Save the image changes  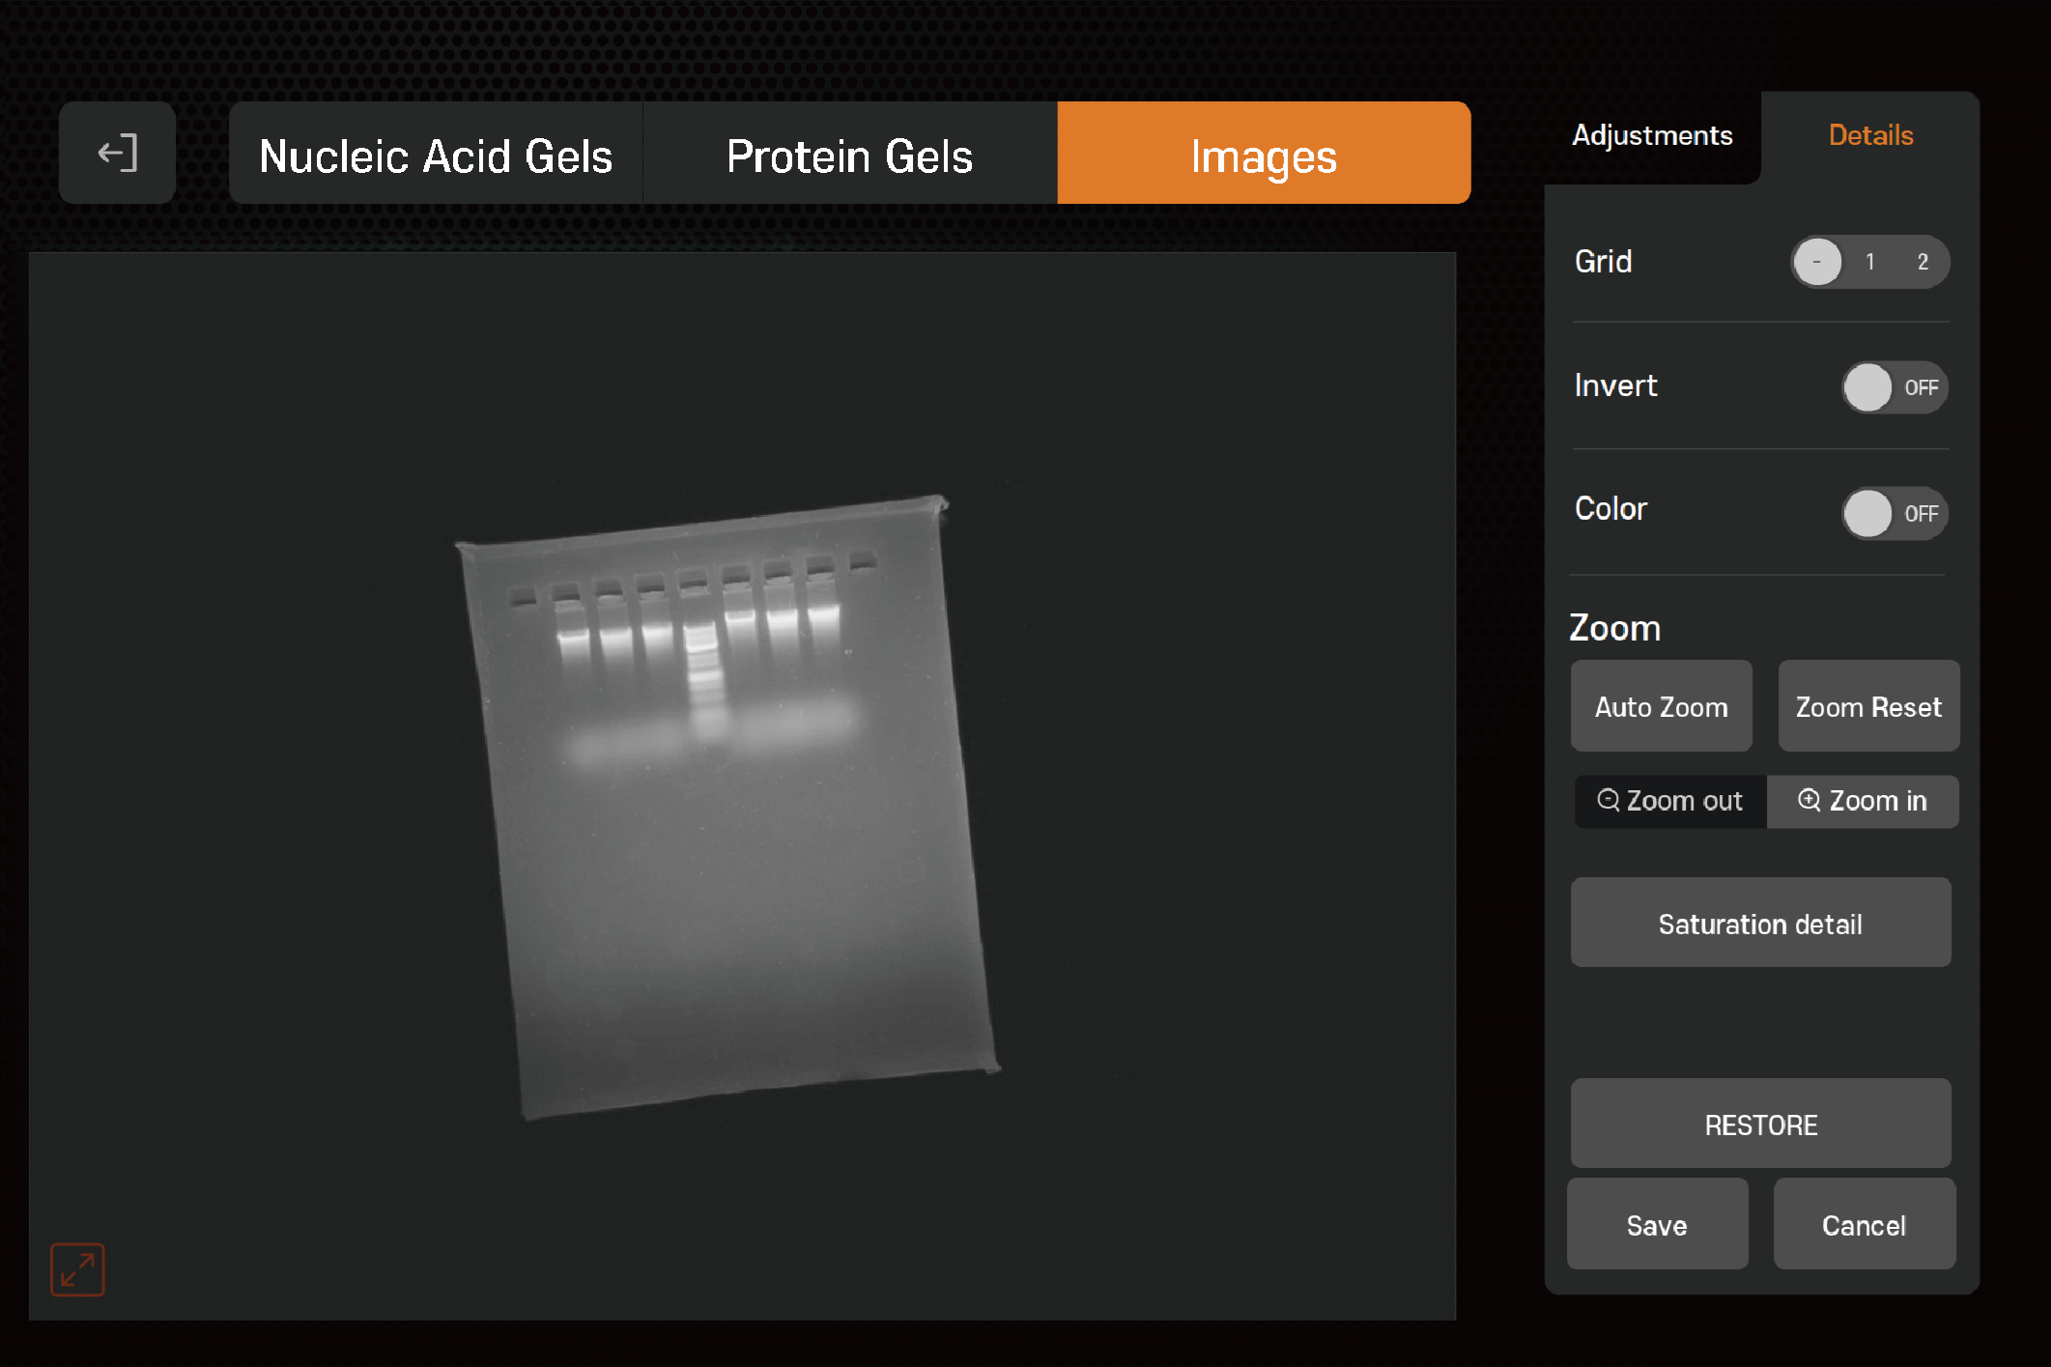pos(1657,1224)
